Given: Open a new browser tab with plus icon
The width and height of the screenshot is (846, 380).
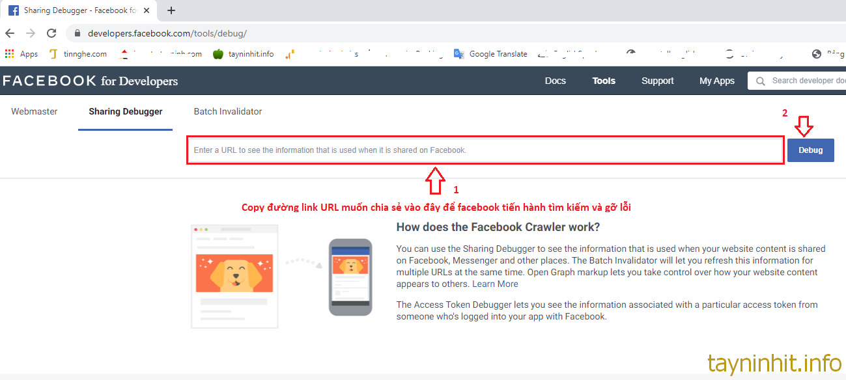Looking at the screenshot, I should pos(171,10).
